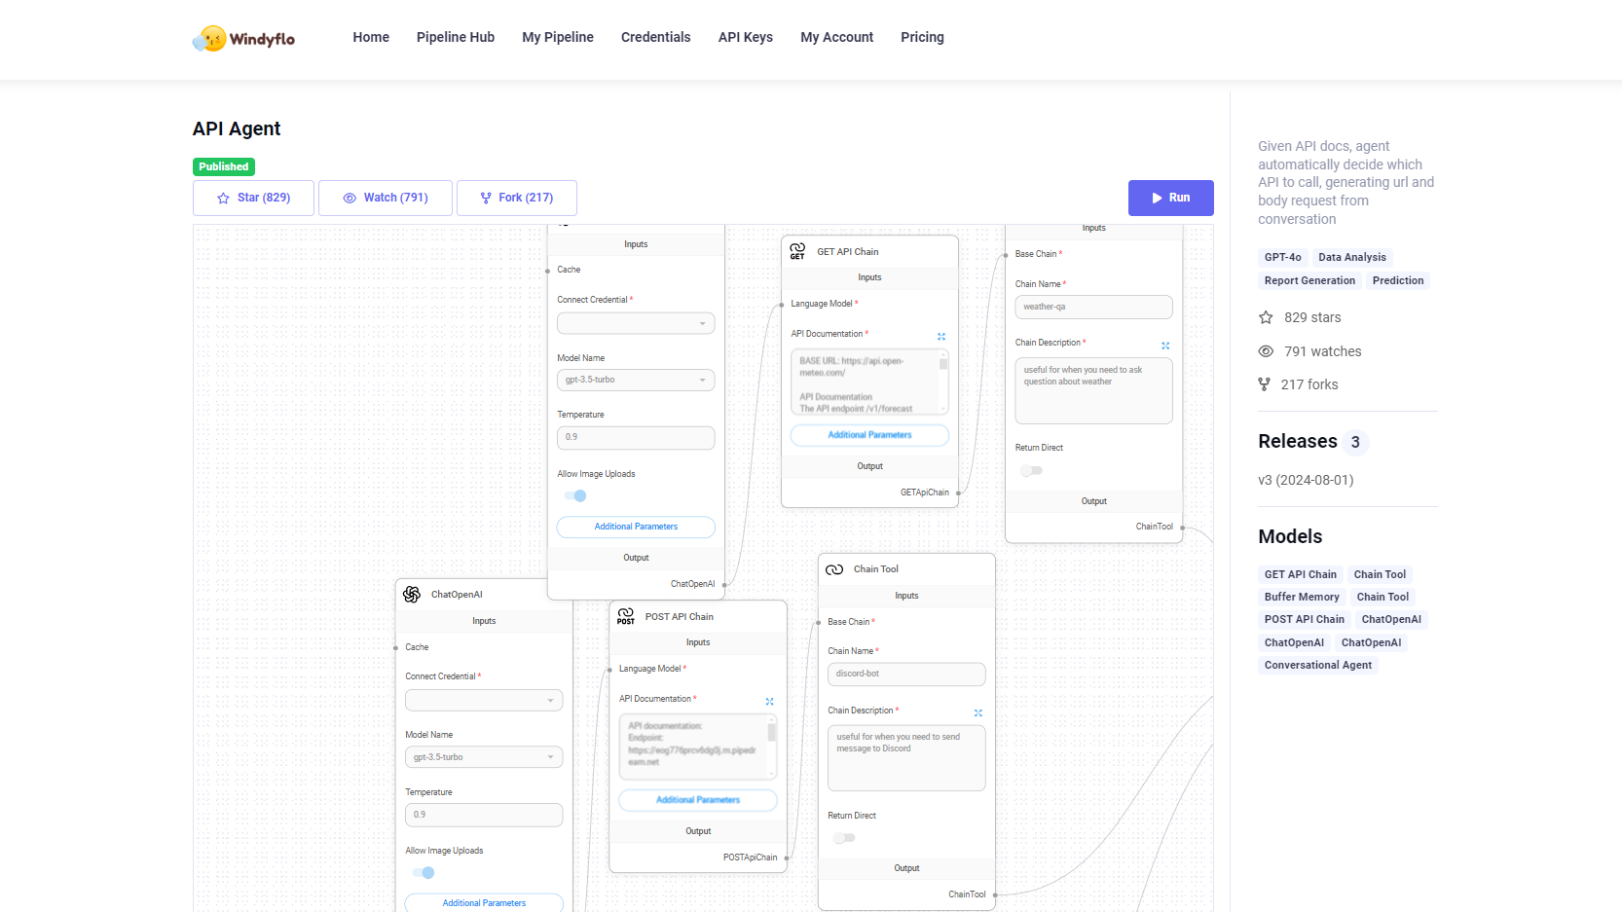Fork the pipeline using Fork (217)
This screenshot has height=912, width=1622.
(517, 198)
